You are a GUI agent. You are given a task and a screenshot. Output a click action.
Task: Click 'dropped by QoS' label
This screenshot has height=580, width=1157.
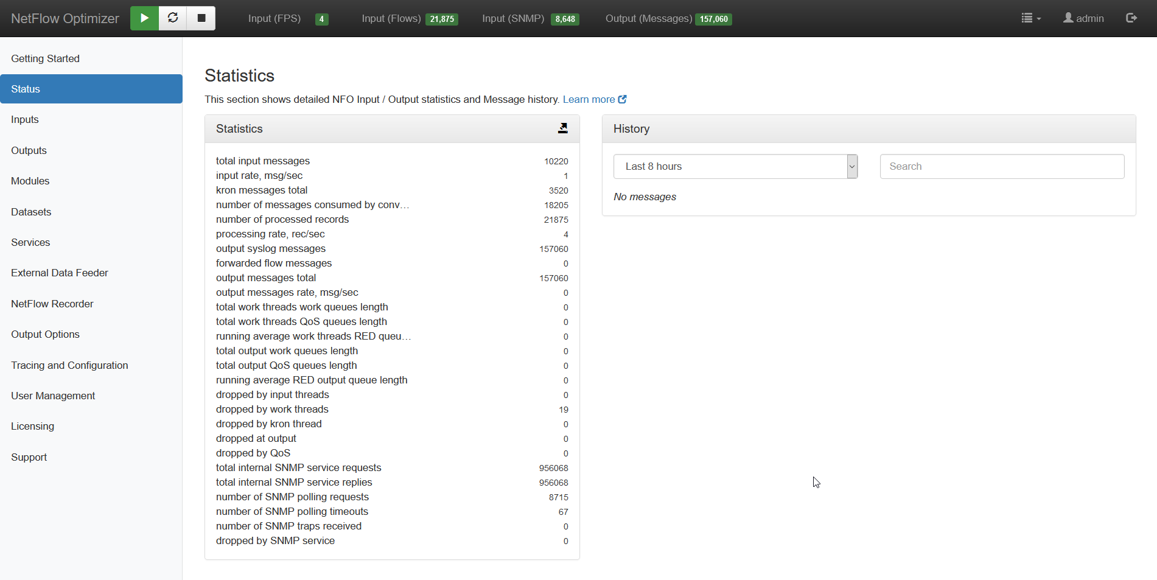253,453
